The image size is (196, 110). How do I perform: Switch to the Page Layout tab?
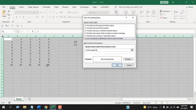[x=33, y=7]
